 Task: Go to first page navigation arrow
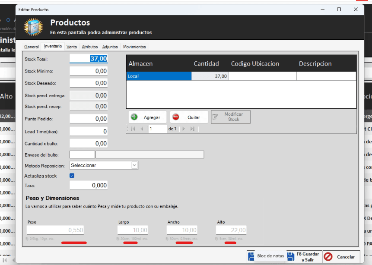pyautogui.click(x=133, y=129)
